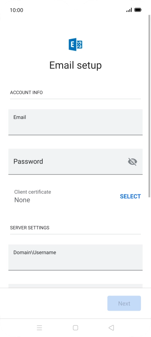Focus the Email input field
151x337 pixels.
click(75, 122)
